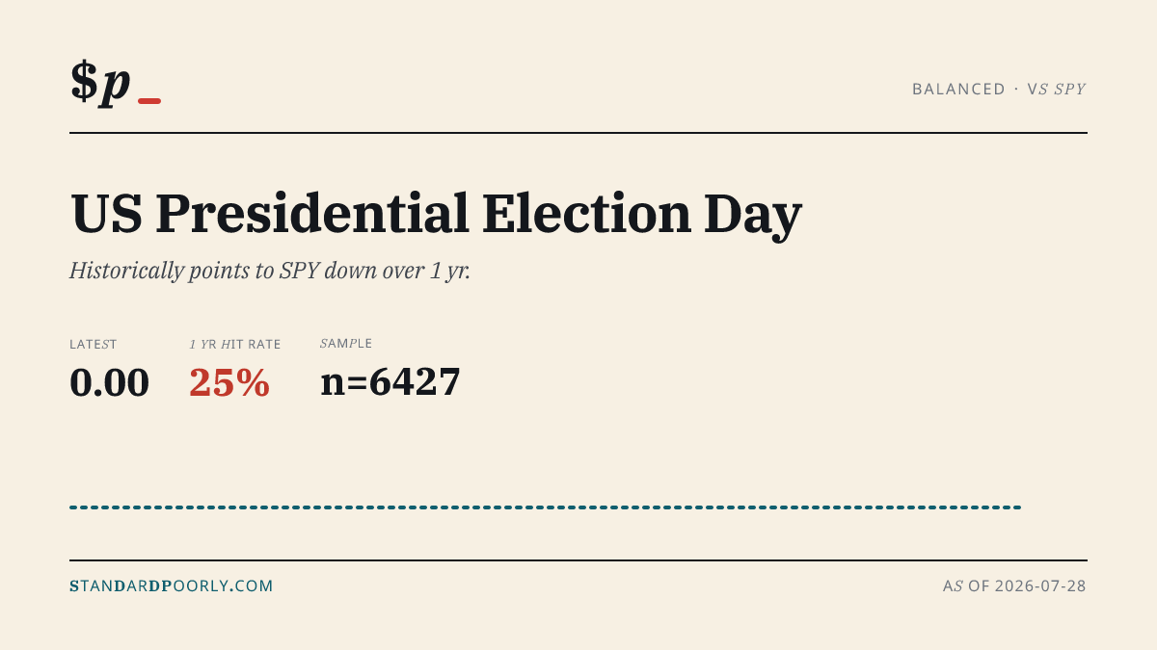
Task: Click the VS SPY label
Action: pyautogui.click(x=1057, y=89)
